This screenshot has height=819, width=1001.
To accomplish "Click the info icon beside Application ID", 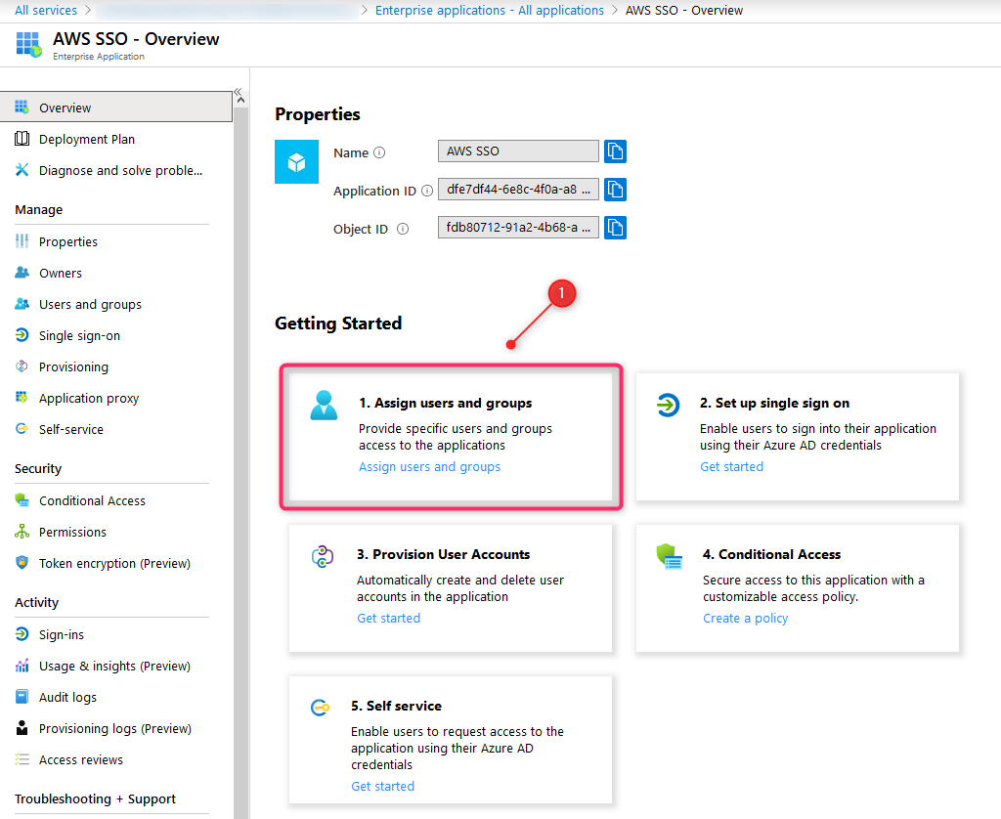I will (x=427, y=191).
